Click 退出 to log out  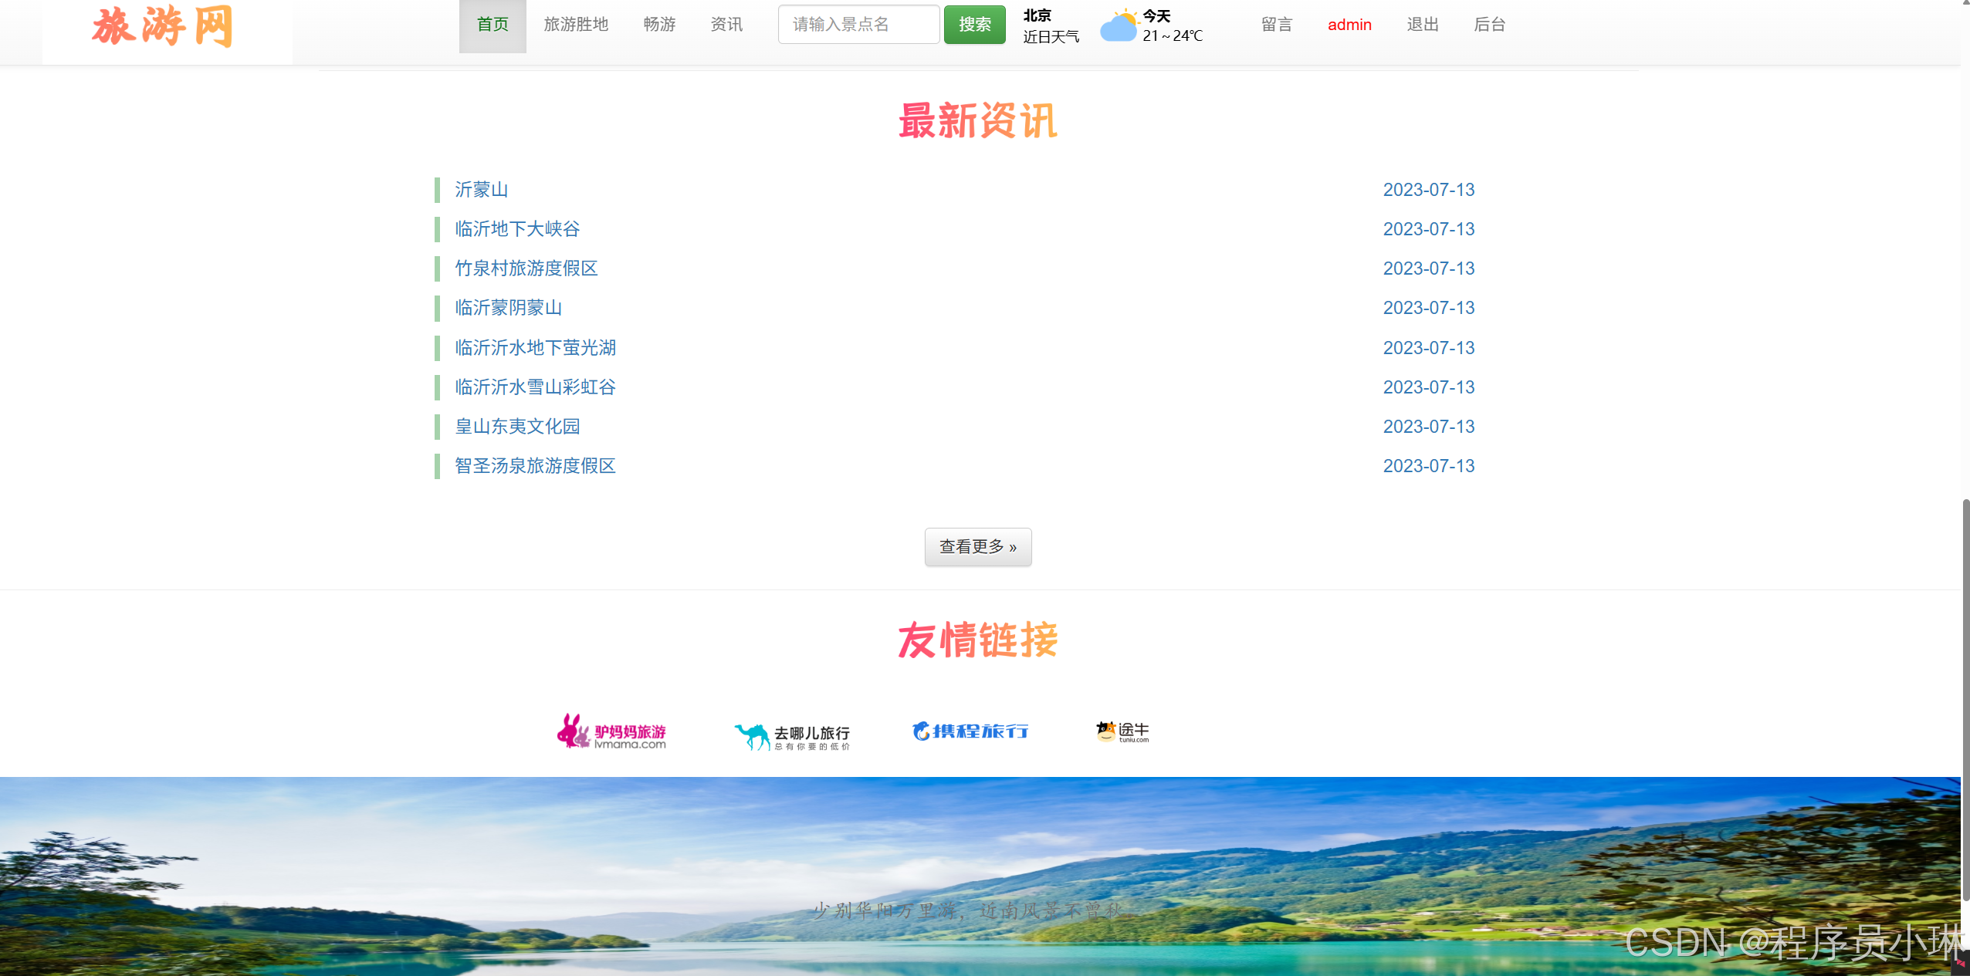coord(1421,24)
